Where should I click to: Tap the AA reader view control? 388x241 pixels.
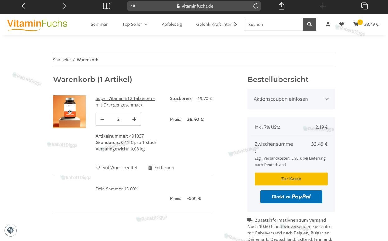tap(133, 6)
